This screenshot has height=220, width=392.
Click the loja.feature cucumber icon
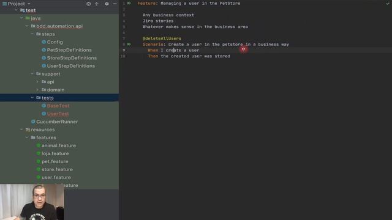pos(39,153)
